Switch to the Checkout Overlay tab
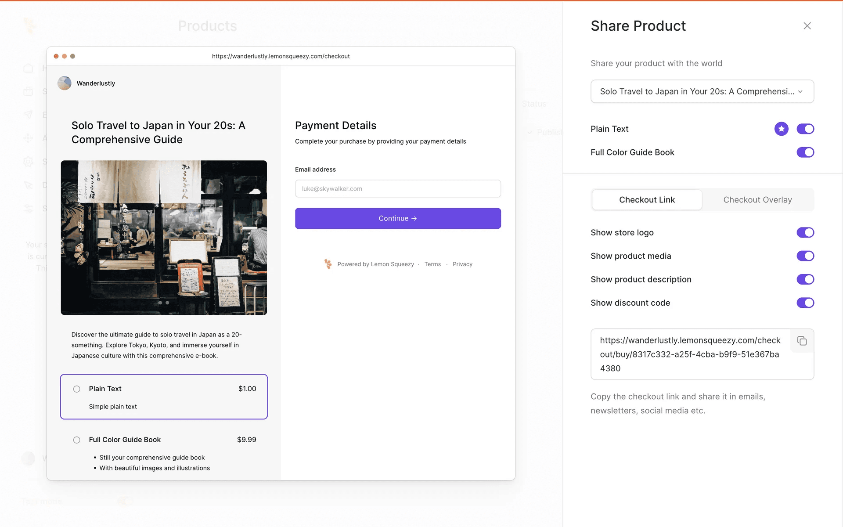 [757, 200]
